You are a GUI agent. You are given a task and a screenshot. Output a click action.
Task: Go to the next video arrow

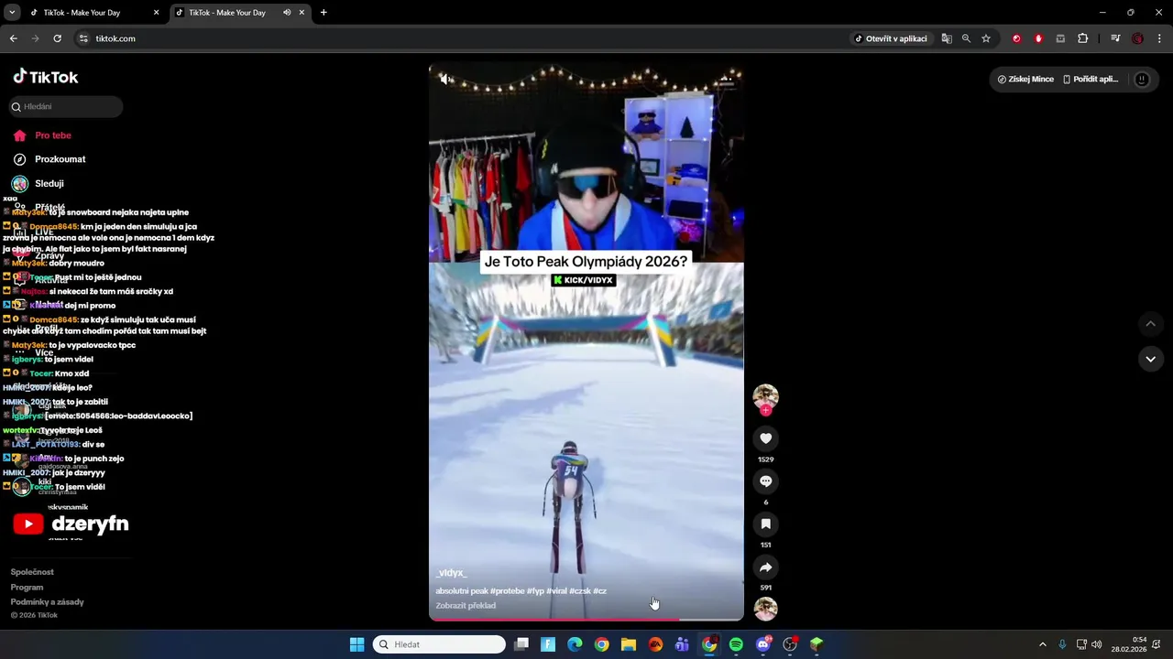(1151, 359)
